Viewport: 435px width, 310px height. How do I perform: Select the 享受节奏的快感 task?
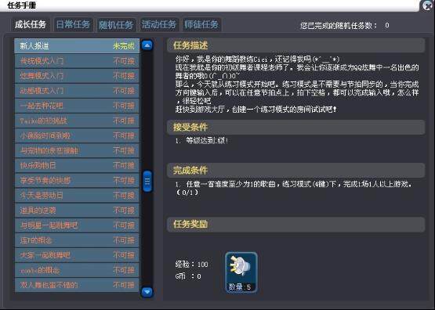tap(77, 180)
